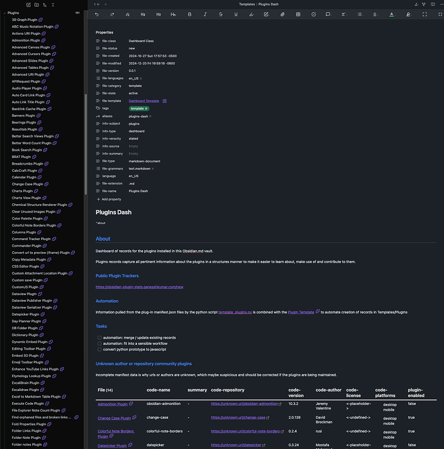
Task: Insert task checkmark circle icon
Action: click(x=314, y=14)
